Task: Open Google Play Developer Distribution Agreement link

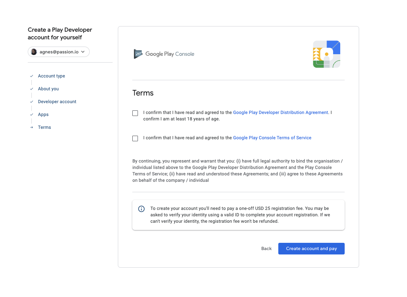Action: (281, 112)
